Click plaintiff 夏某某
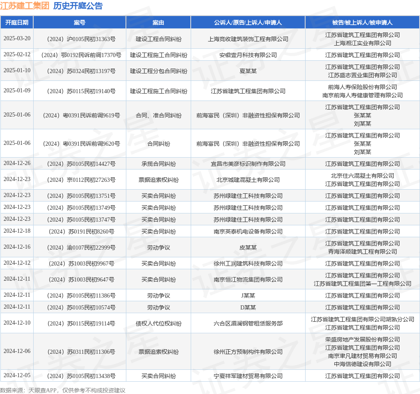This screenshot has width=420, height=394. click(x=248, y=71)
